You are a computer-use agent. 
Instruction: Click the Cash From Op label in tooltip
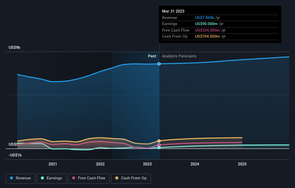pyautogui.click(x=175, y=37)
